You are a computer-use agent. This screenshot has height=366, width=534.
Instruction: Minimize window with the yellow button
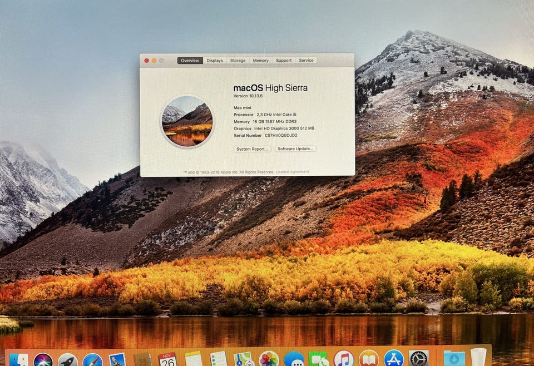tap(154, 61)
